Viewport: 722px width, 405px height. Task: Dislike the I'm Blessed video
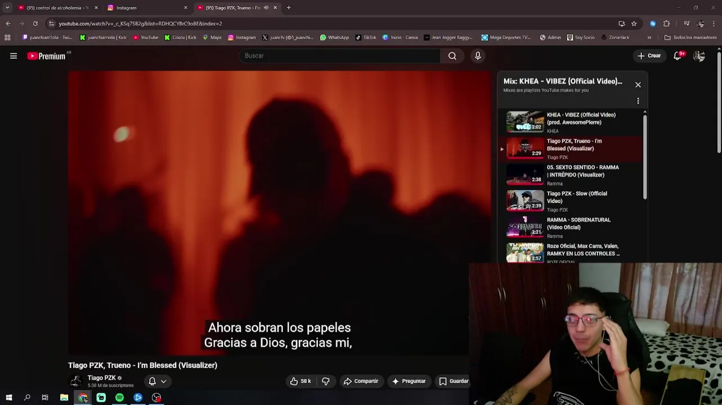pyautogui.click(x=326, y=381)
